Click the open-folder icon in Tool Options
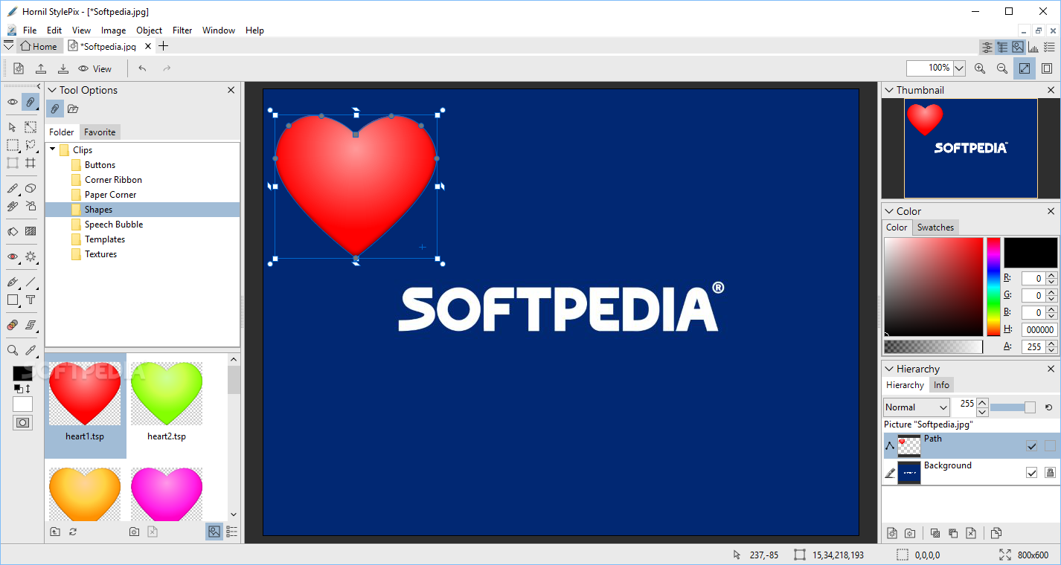 tap(73, 109)
